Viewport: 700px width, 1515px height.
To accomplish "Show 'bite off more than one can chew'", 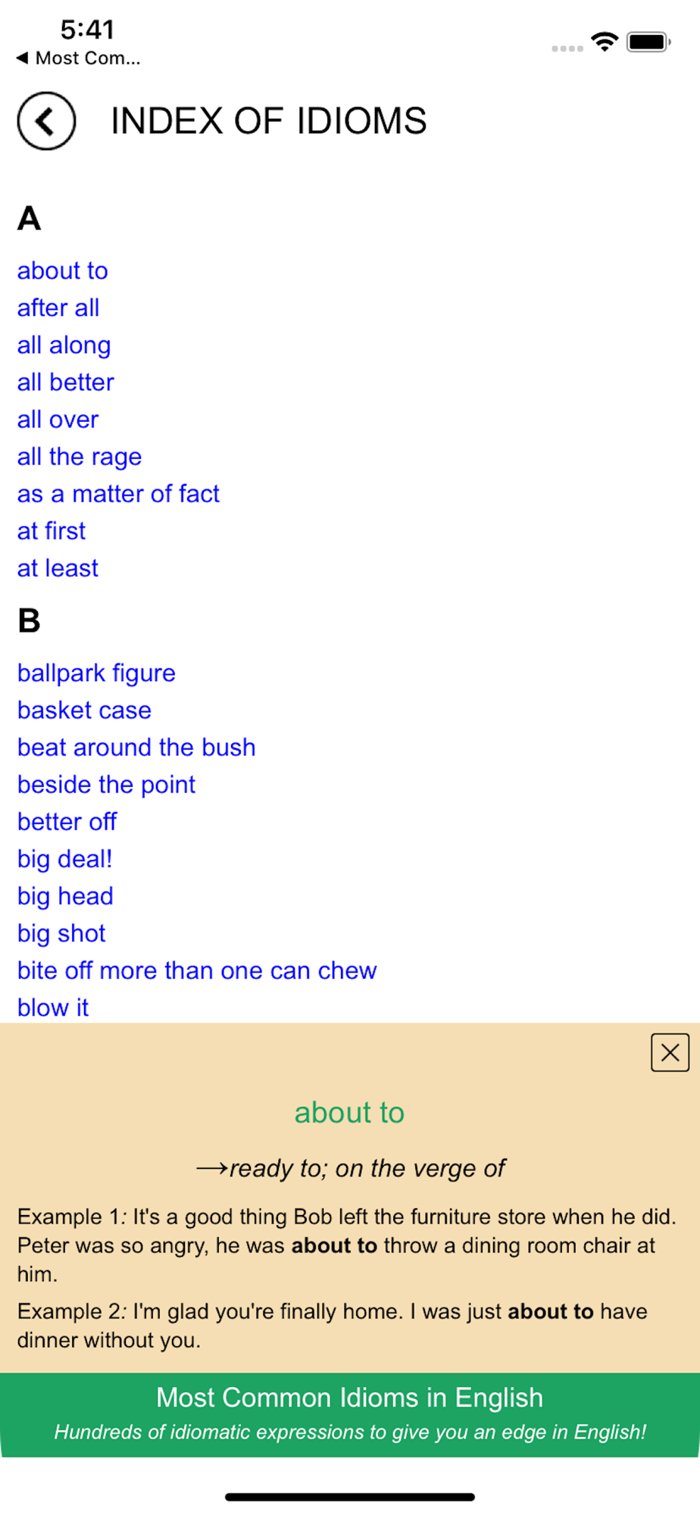I will point(197,970).
